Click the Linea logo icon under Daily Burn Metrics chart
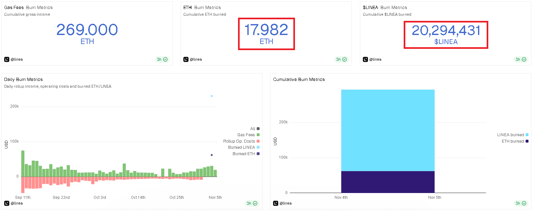 tap(7, 203)
